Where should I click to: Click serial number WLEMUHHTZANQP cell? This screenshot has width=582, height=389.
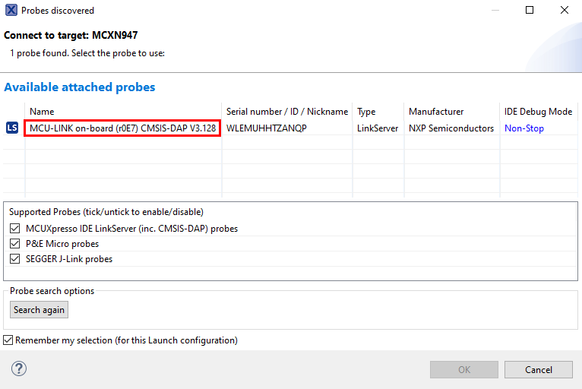point(266,128)
